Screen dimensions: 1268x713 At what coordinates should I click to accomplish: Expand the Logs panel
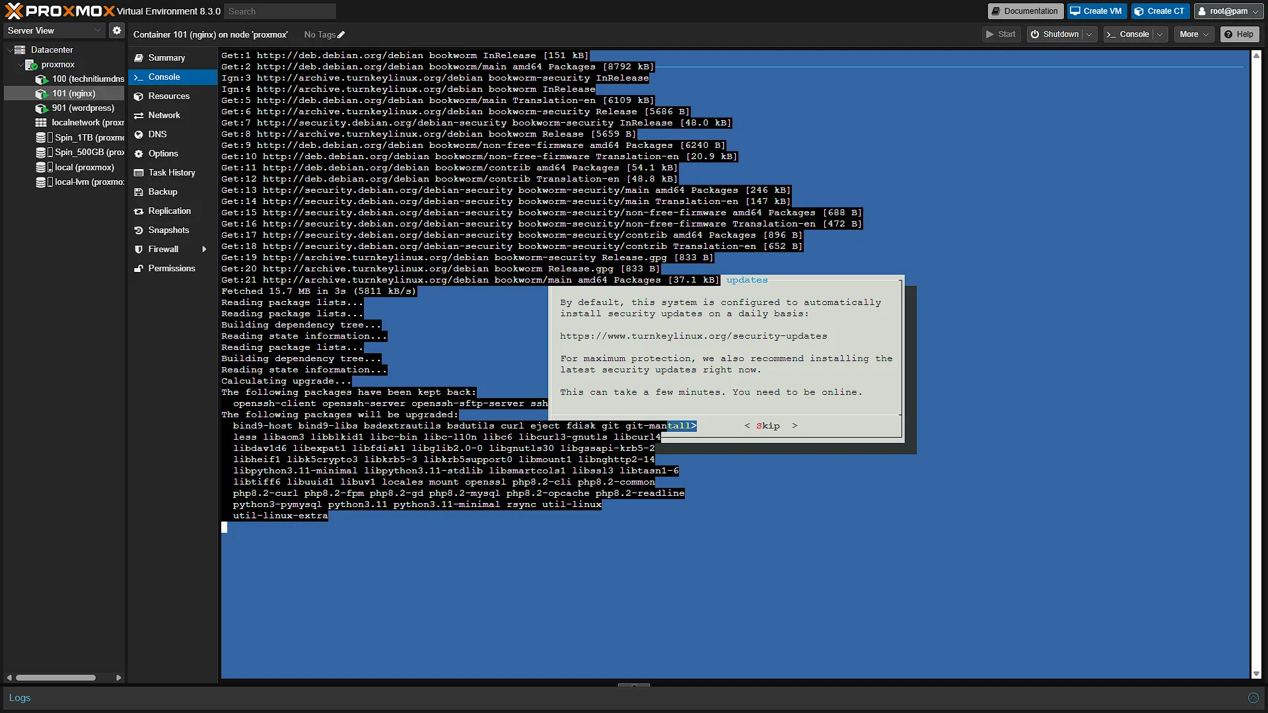point(634,685)
